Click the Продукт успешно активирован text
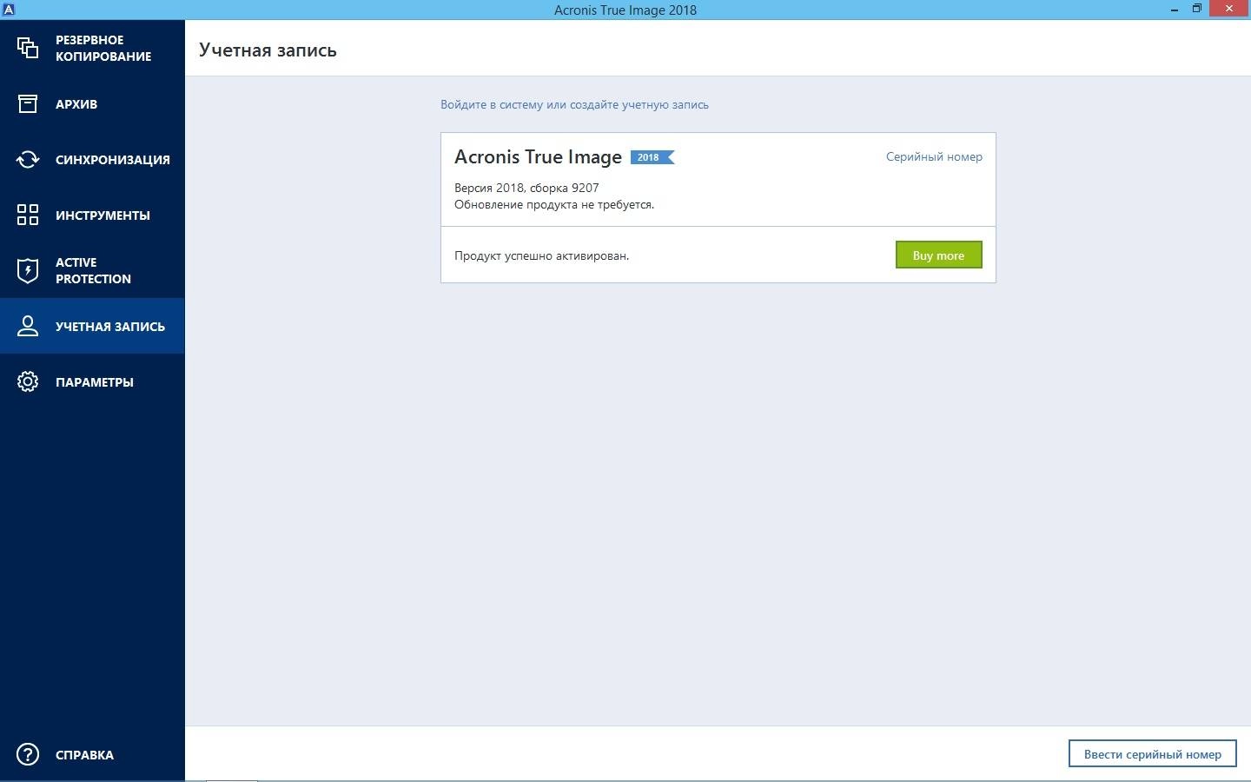 click(541, 255)
